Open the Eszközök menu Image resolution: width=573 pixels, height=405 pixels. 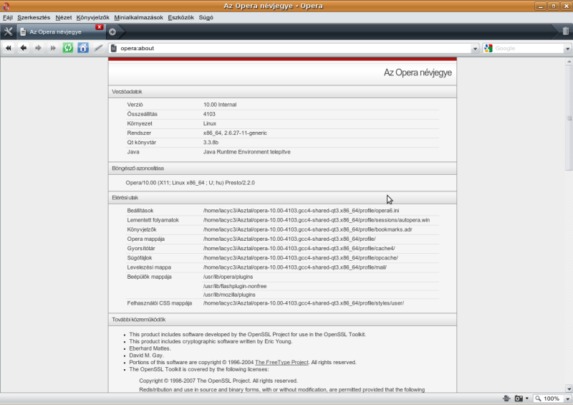[x=181, y=17]
